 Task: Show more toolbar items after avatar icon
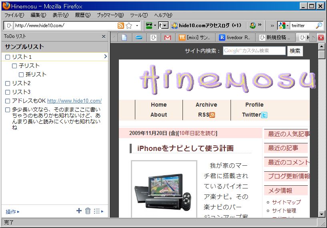(260, 25)
